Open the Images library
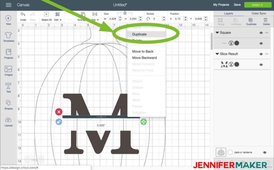This screenshot has height=170, width=274. (x=9, y=71)
